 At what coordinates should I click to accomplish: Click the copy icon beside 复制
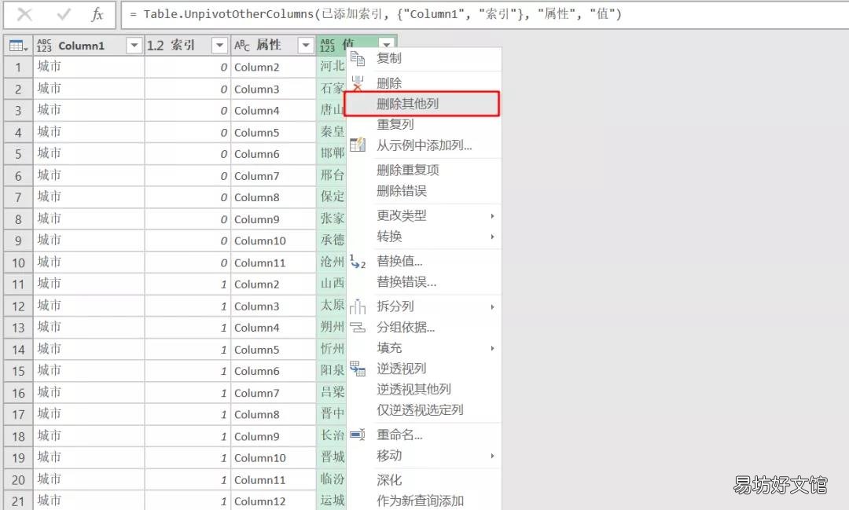[x=358, y=58]
